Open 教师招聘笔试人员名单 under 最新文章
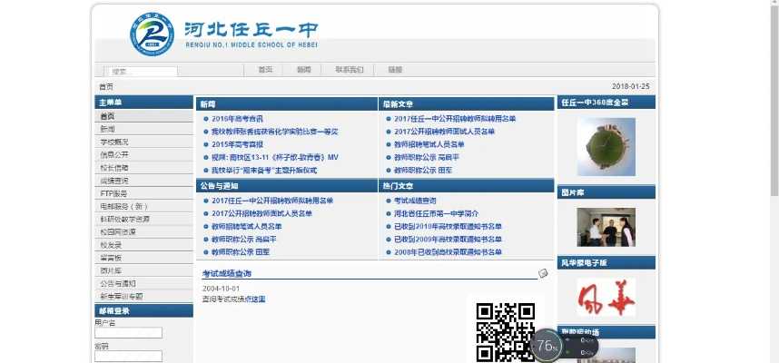Viewport: 779px width, 363px height. click(429, 144)
